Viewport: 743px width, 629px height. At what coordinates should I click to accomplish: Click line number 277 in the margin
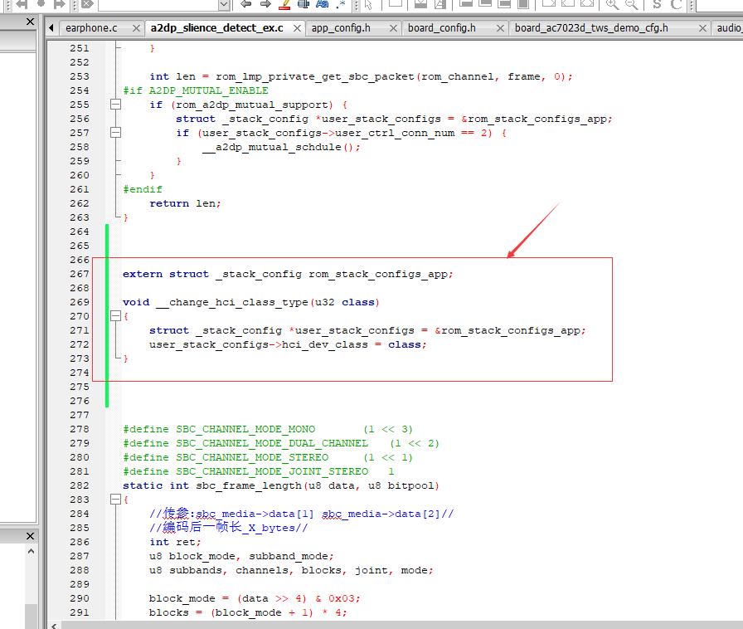pyautogui.click(x=79, y=415)
